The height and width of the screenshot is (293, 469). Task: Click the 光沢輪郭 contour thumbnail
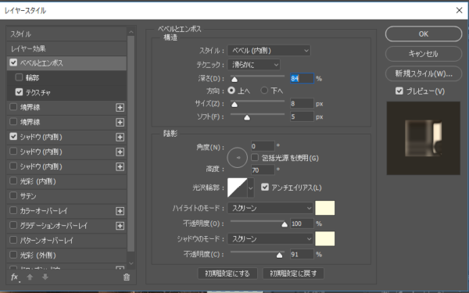[x=238, y=188]
